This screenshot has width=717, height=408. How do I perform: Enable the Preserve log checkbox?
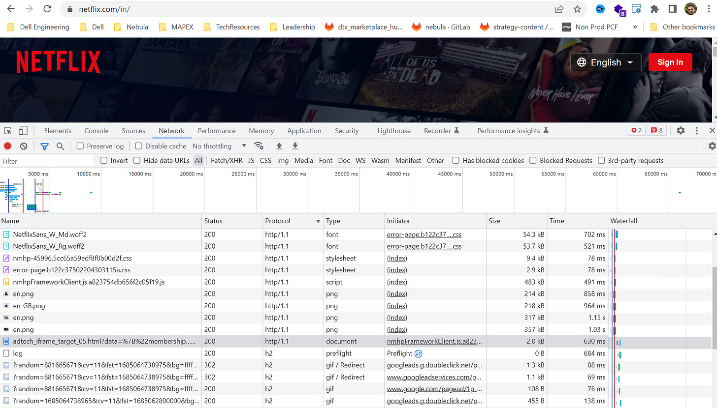pyautogui.click(x=80, y=146)
